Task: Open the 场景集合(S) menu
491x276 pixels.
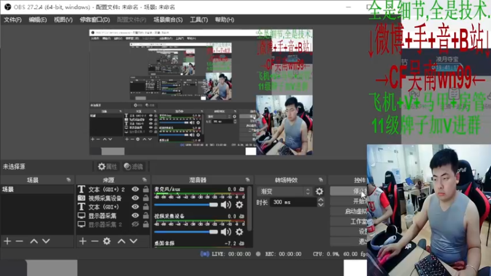Action: (168, 20)
